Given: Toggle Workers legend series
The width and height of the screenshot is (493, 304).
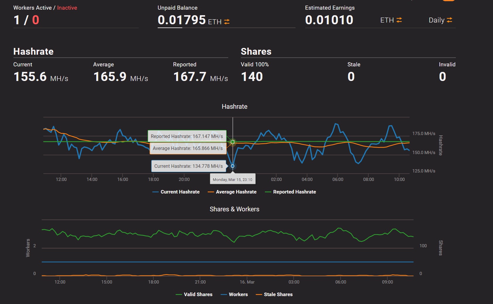Looking at the screenshot, I should point(234,294).
